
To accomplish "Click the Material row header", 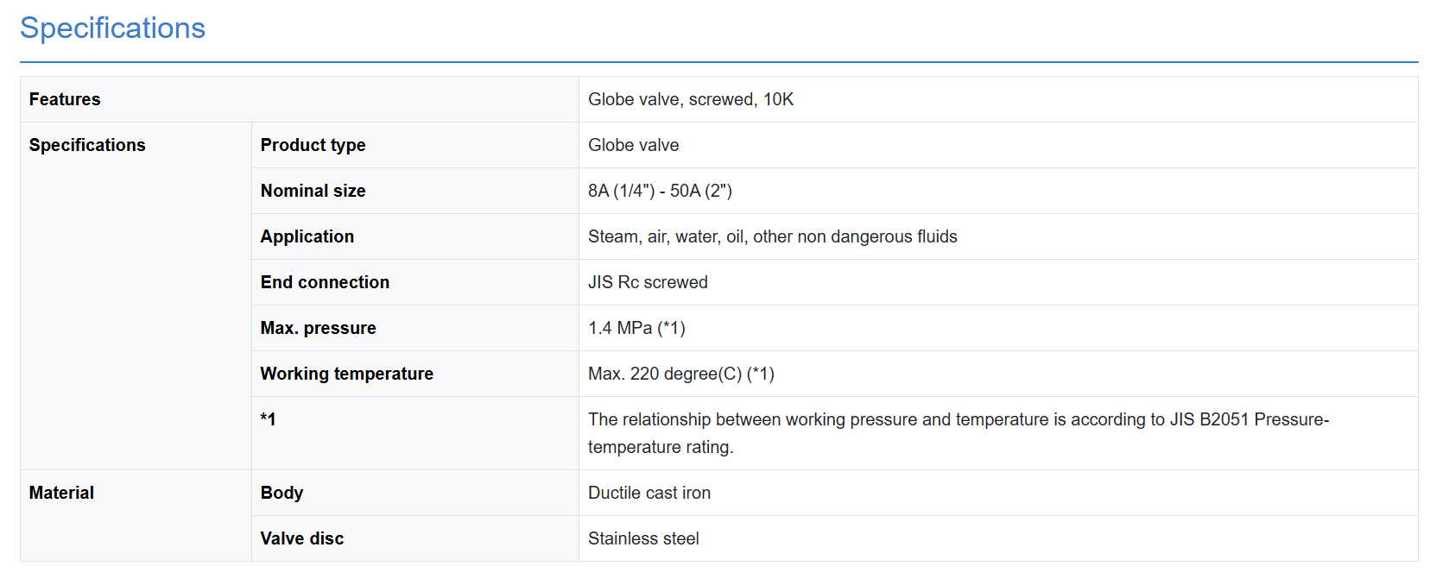I will [61, 493].
